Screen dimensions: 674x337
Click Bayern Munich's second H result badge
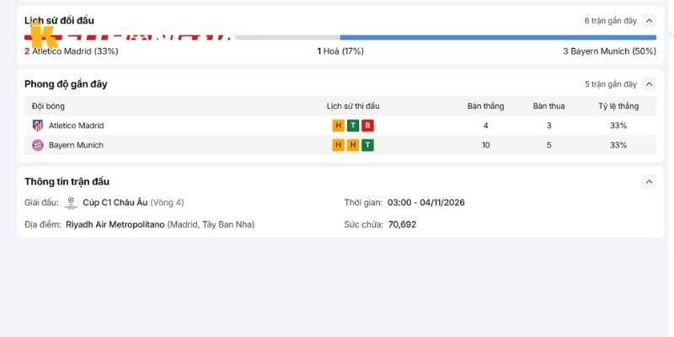pyautogui.click(x=353, y=145)
